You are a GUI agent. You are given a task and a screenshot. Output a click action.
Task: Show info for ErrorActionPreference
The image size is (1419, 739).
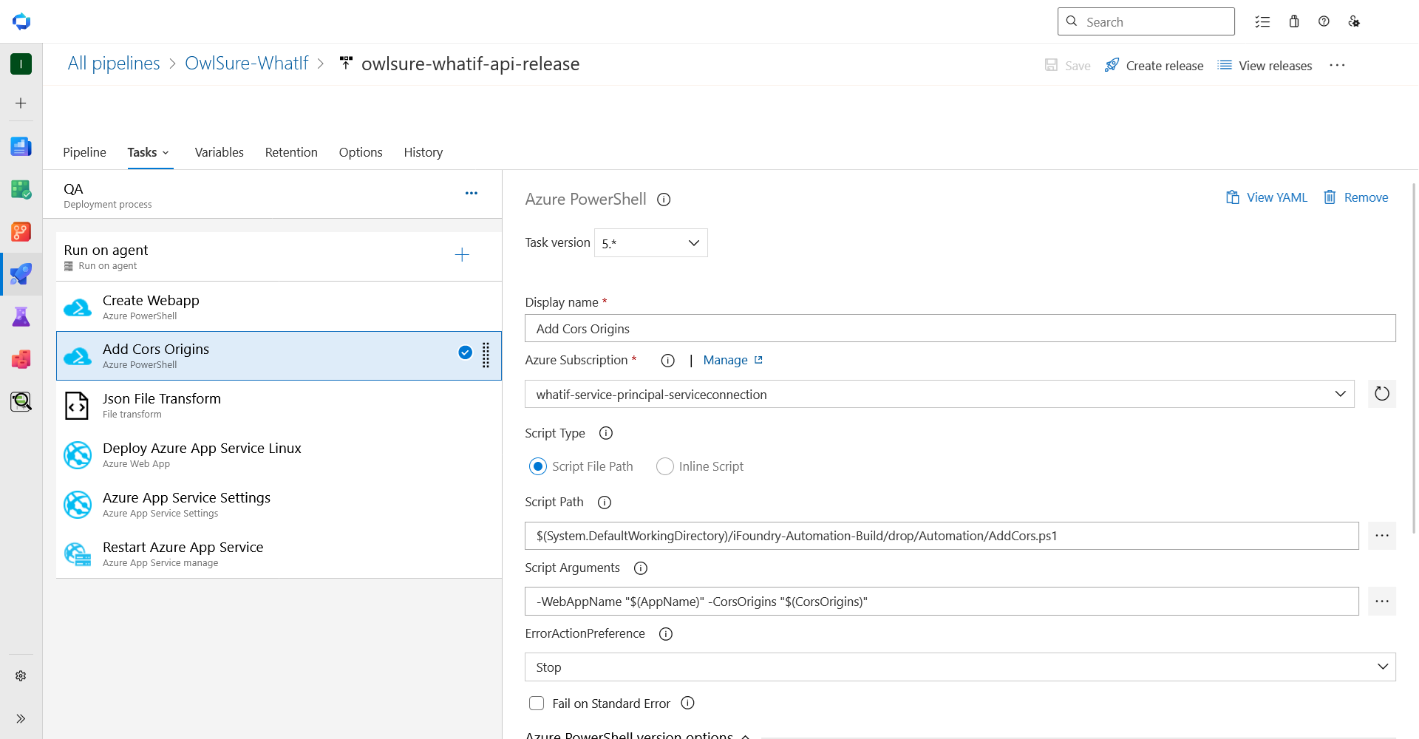point(666,634)
